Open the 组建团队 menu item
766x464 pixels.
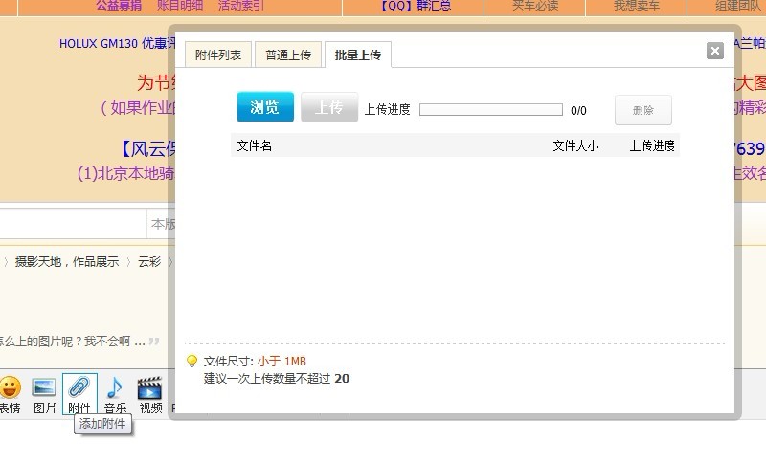coord(737,5)
